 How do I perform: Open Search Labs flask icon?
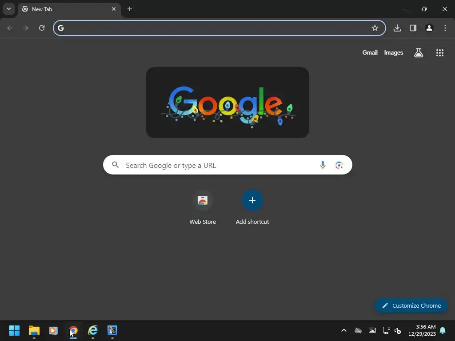coord(419,52)
